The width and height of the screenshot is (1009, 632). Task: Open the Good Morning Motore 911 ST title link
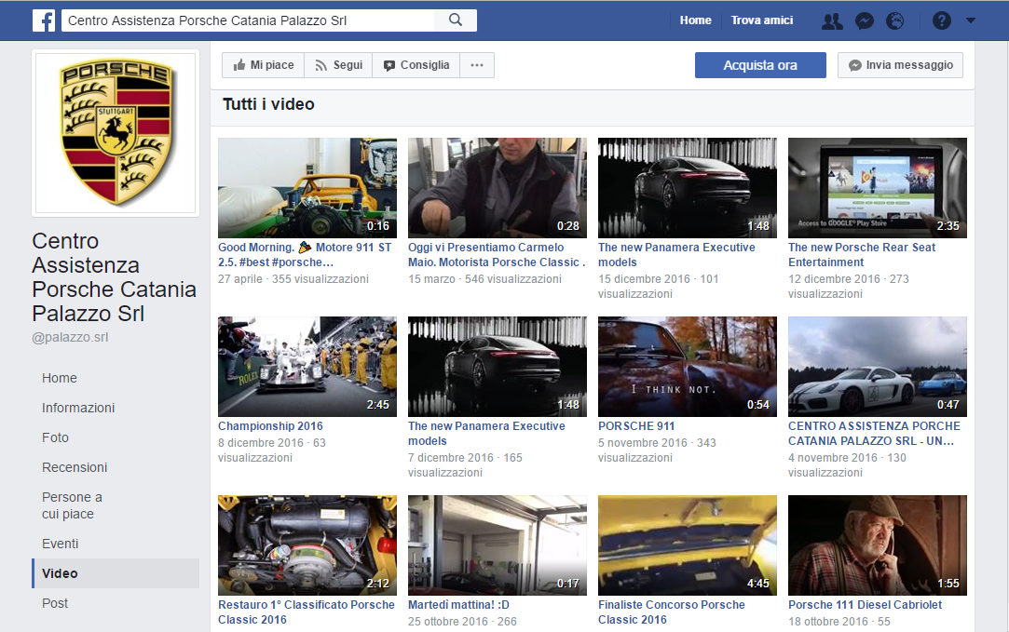pos(305,255)
